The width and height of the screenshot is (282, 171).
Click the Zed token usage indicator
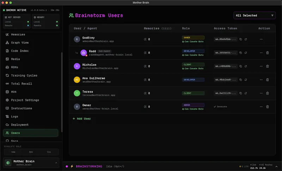[253, 166]
